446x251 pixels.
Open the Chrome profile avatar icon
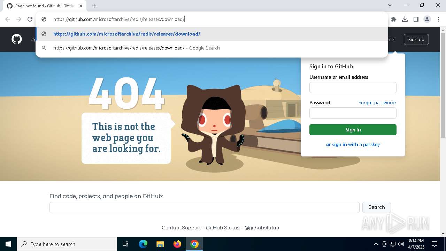pos(427,19)
